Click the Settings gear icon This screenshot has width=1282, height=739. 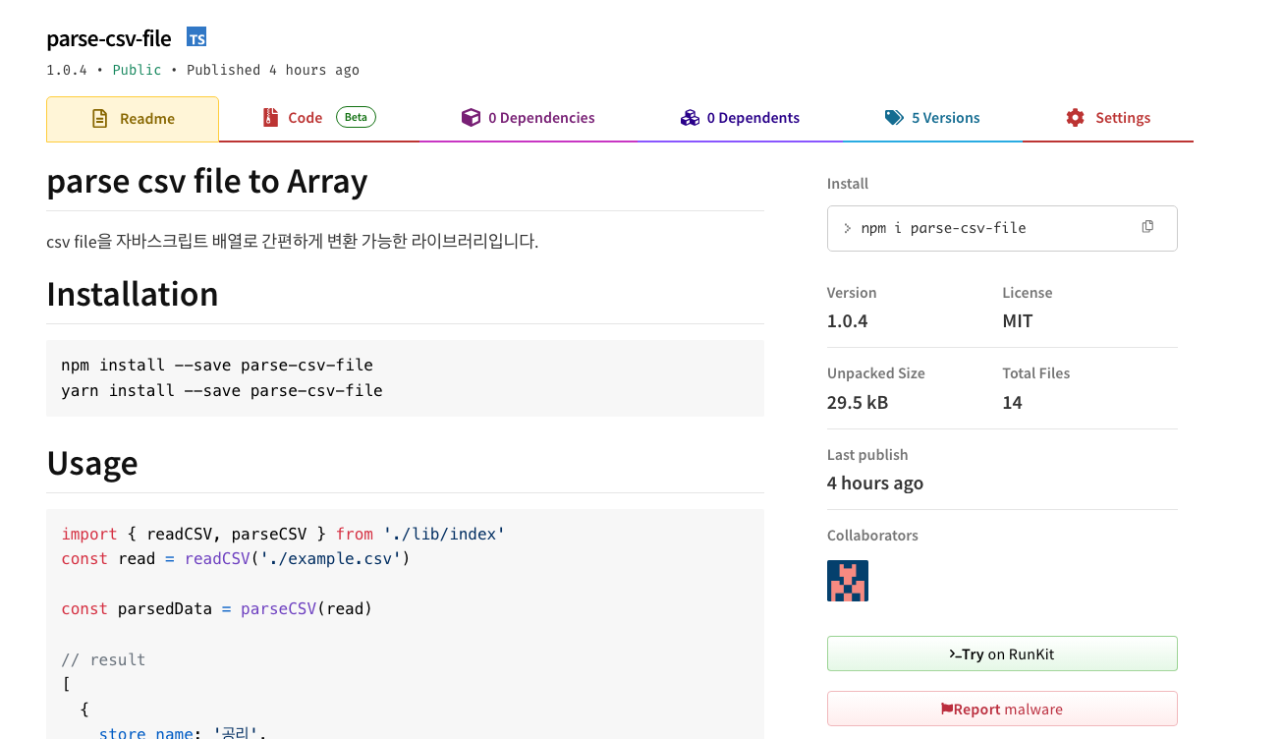point(1076,118)
